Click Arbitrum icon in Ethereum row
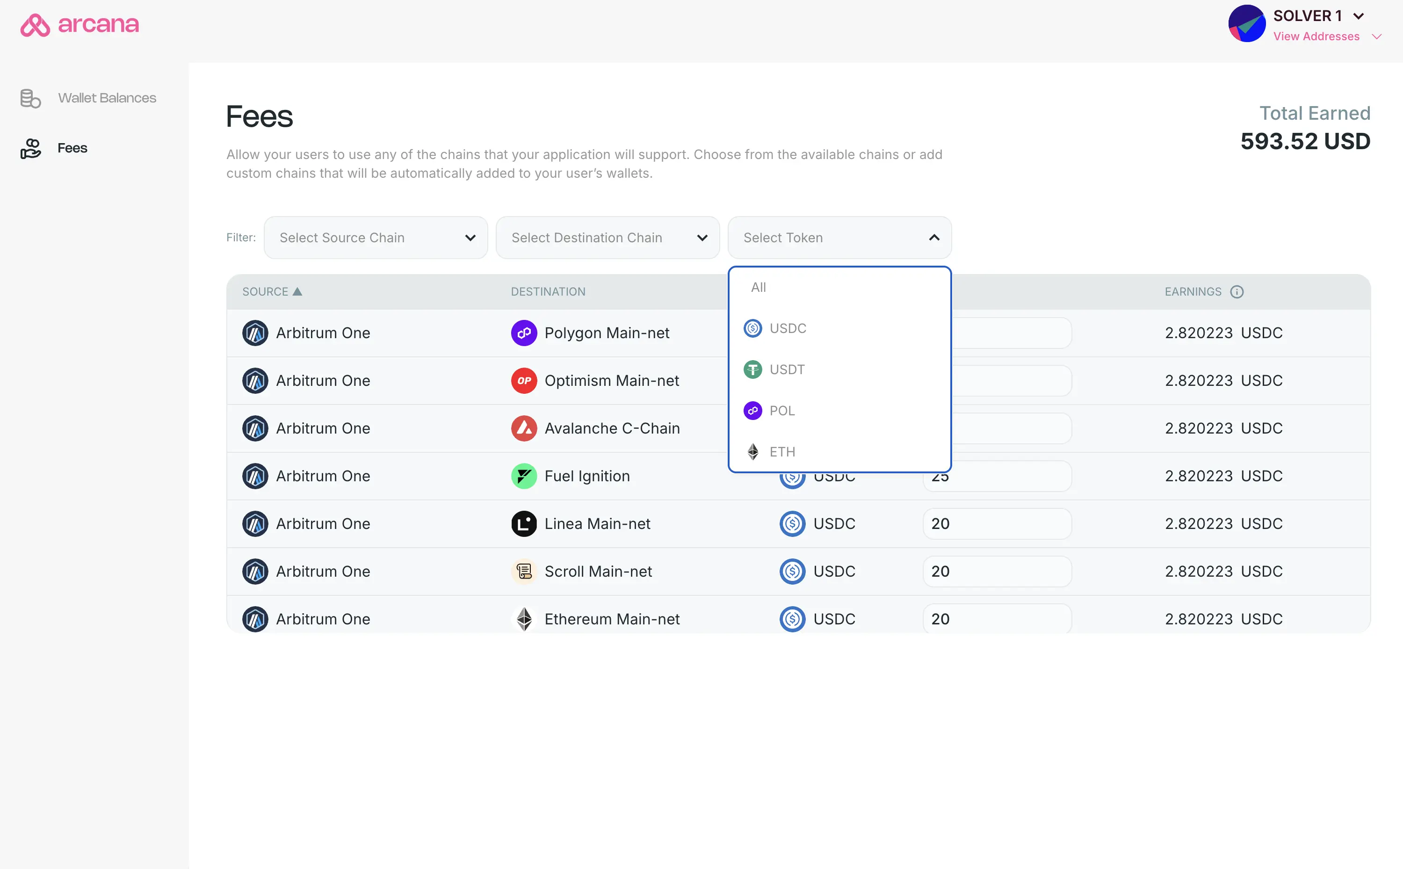 255,620
